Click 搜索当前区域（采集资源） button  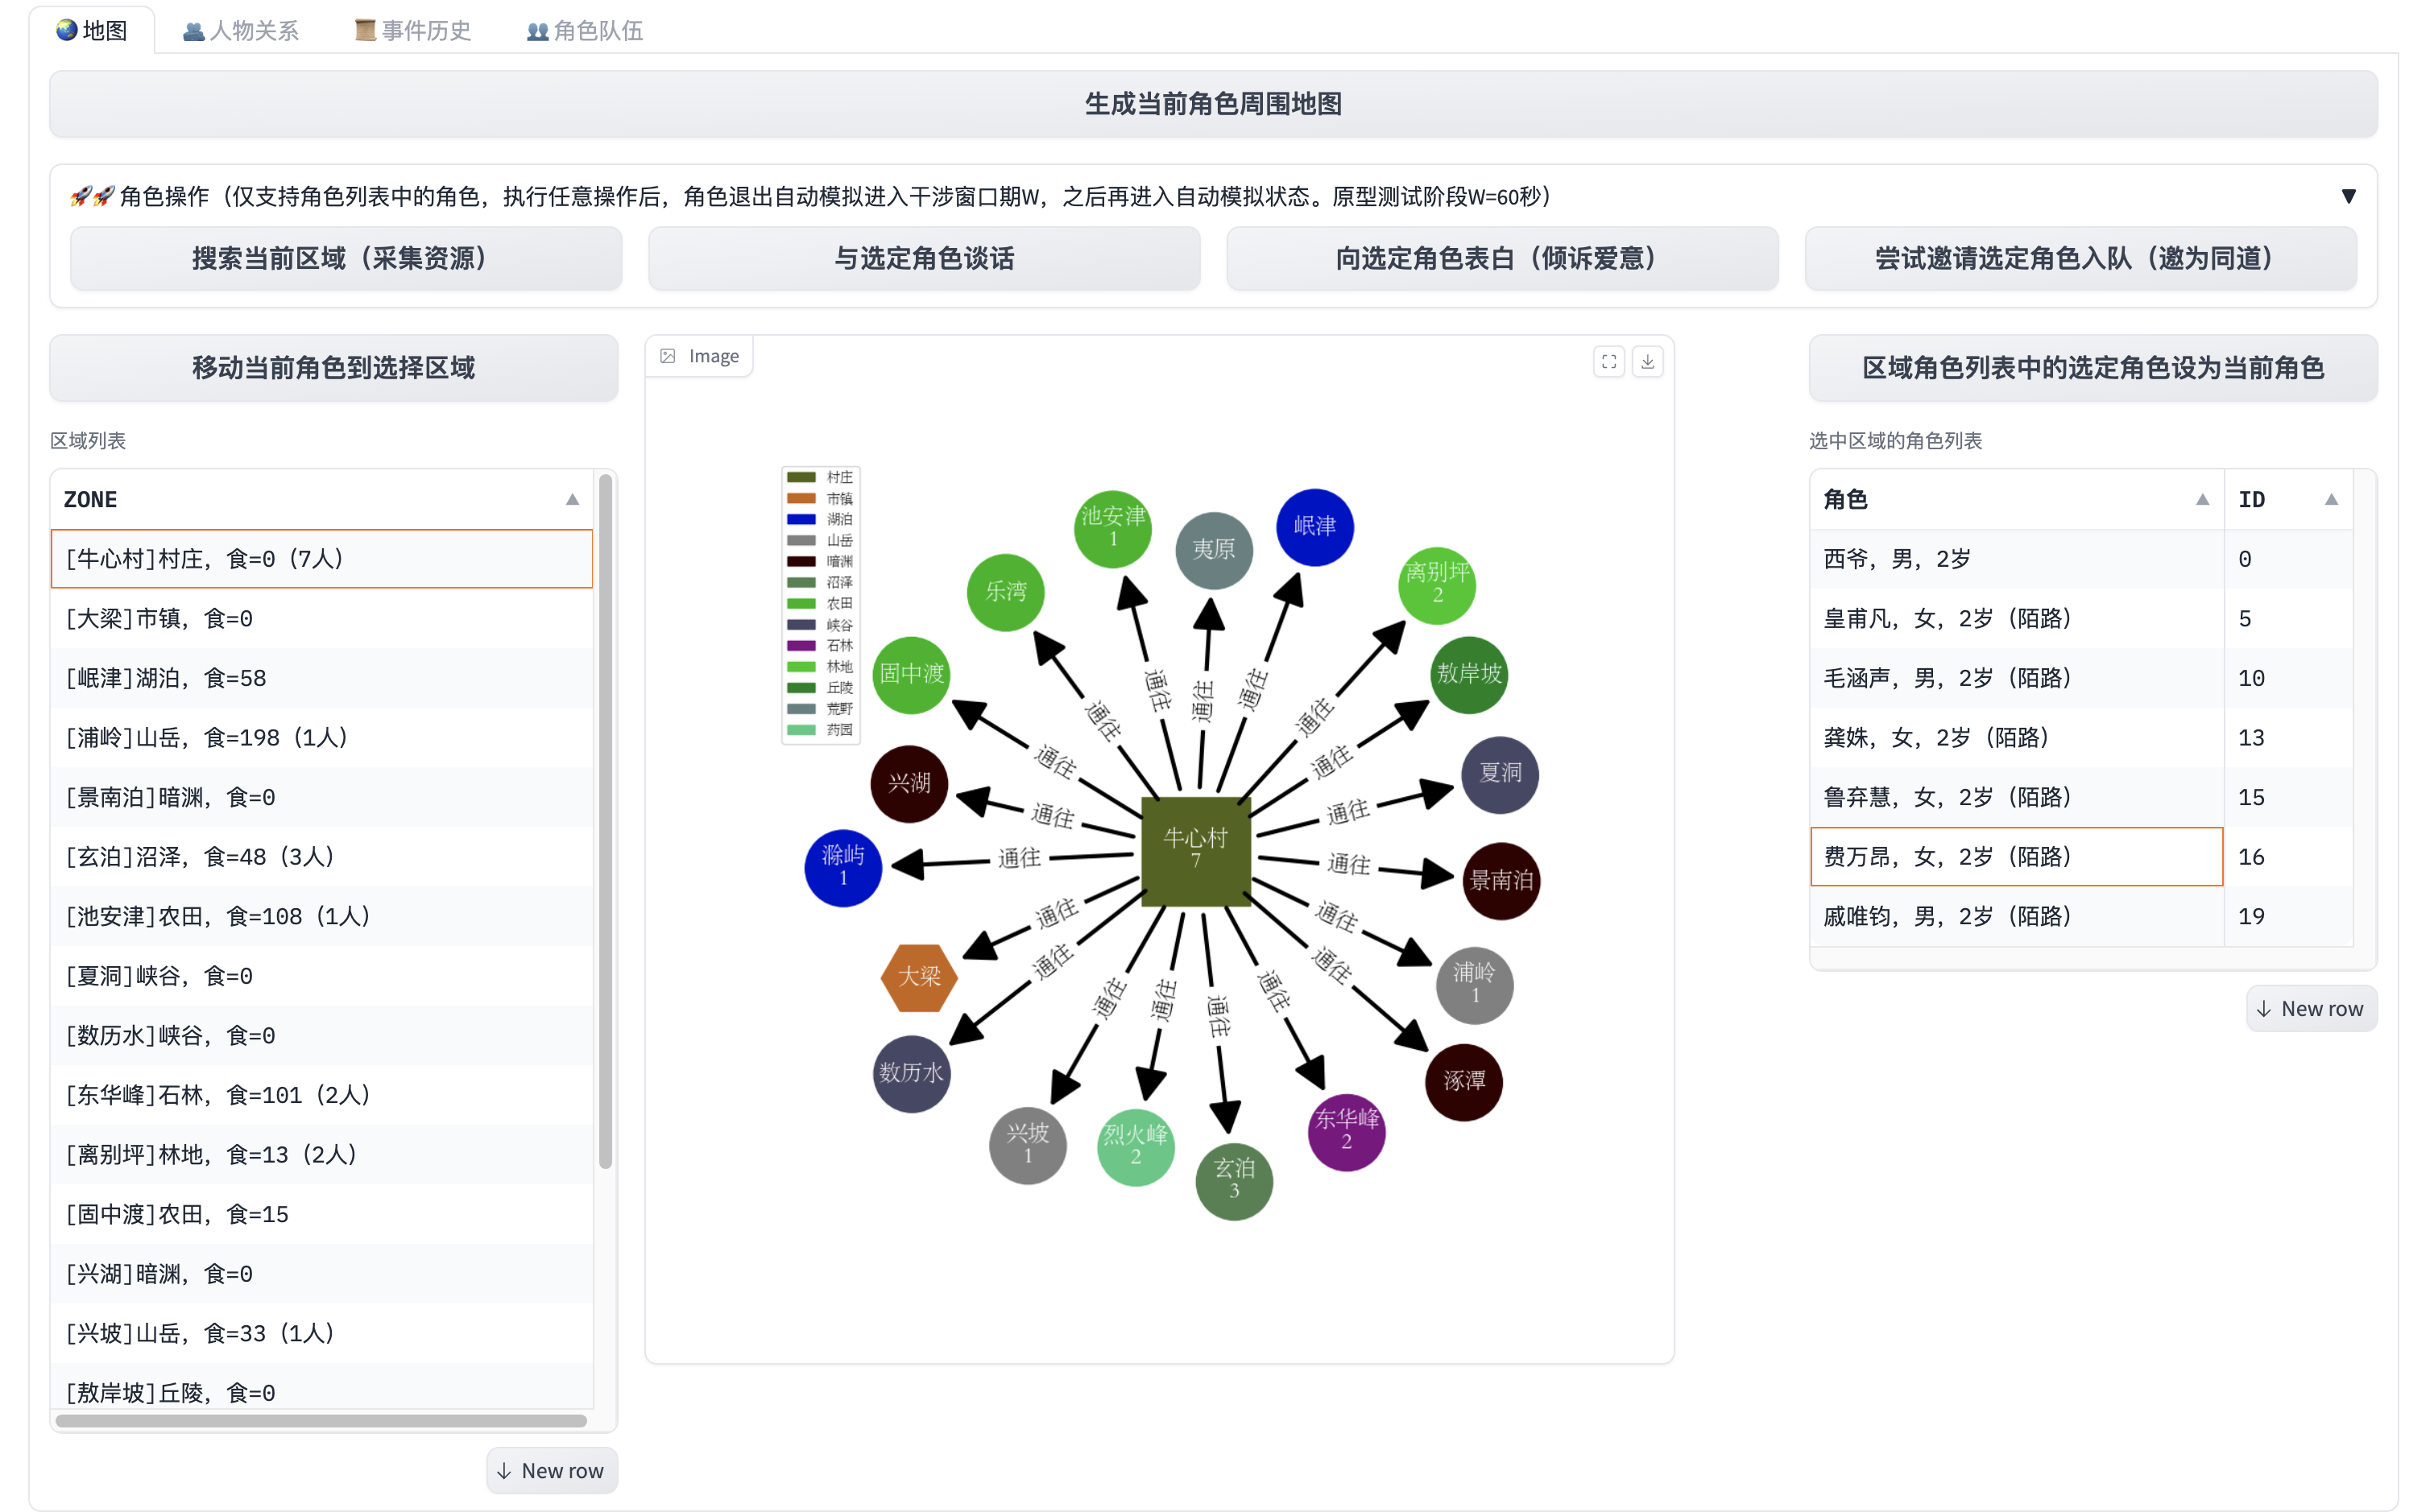coord(346,259)
